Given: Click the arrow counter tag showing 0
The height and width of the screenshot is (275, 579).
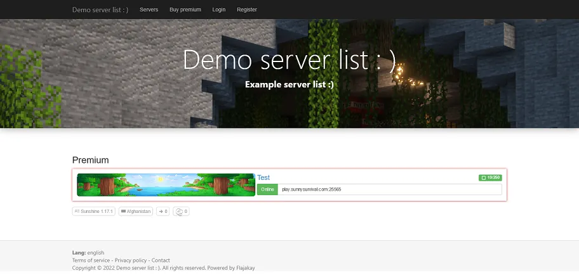Looking at the screenshot, I should pos(163,211).
